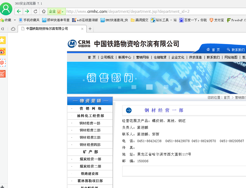Go to browser home page icon

tap(44, 11)
